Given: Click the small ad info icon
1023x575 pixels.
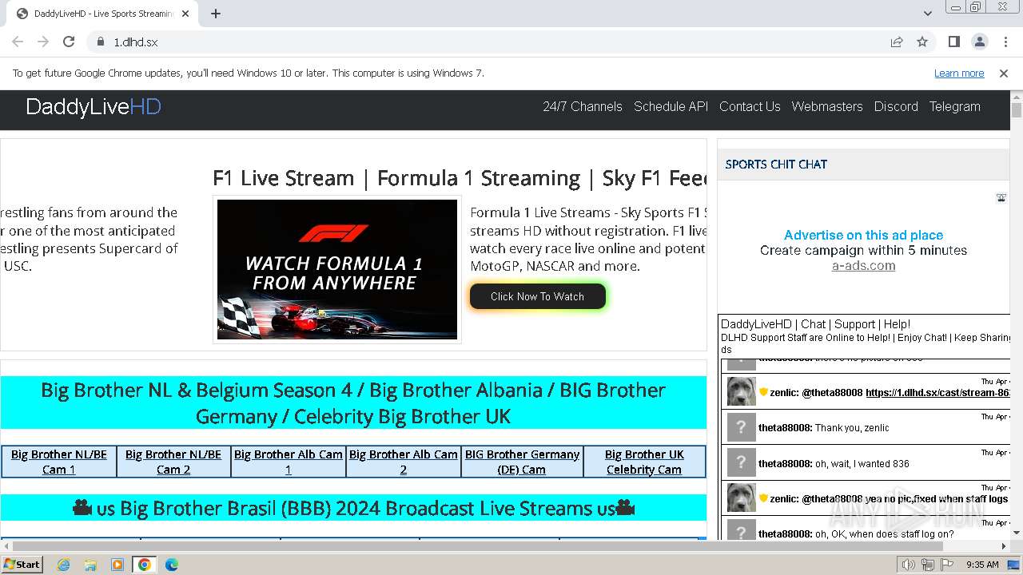Looking at the screenshot, I should pos(1001,197).
